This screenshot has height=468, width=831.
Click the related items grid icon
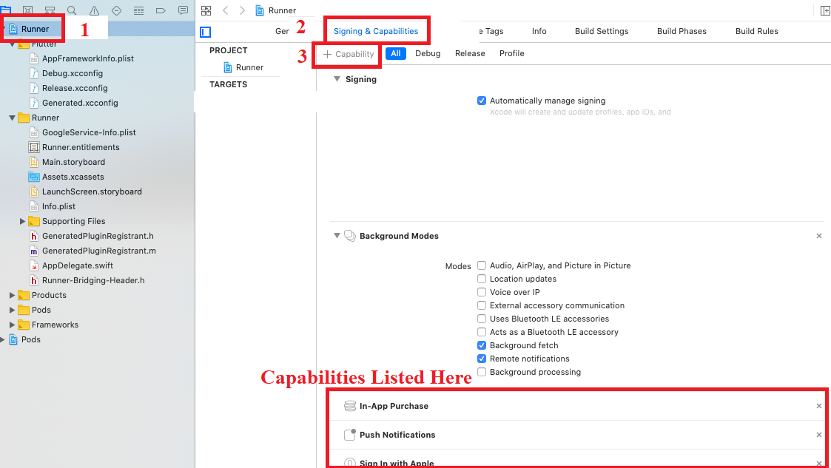206,10
